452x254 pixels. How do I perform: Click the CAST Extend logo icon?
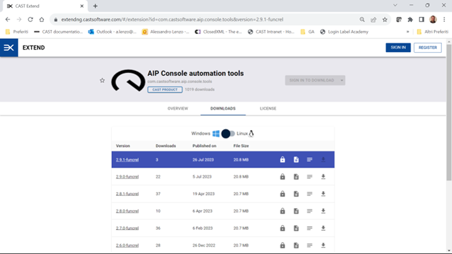(x=9, y=48)
